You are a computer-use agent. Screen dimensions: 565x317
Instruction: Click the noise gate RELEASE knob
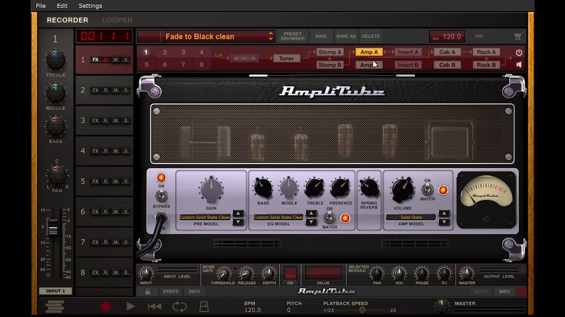(x=246, y=273)
